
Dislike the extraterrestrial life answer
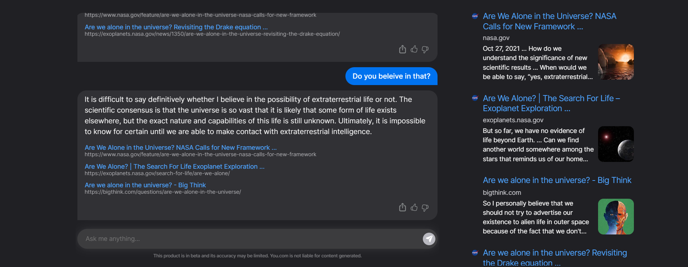tap(425, 208)
